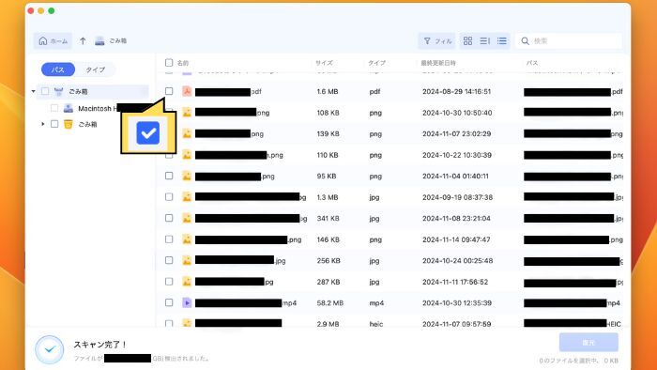
Task: Check the box for the 58.2 MB mp4 file
Action: (169, 302)
